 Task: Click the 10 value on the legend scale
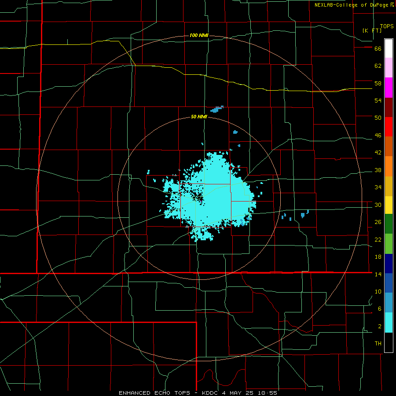point(378,292)
